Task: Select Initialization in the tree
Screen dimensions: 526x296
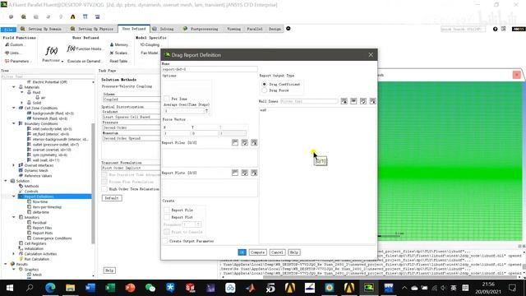Action: point(34,248)
